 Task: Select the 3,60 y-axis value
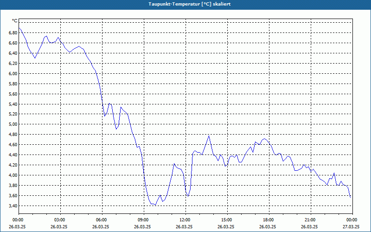point(13,195)
